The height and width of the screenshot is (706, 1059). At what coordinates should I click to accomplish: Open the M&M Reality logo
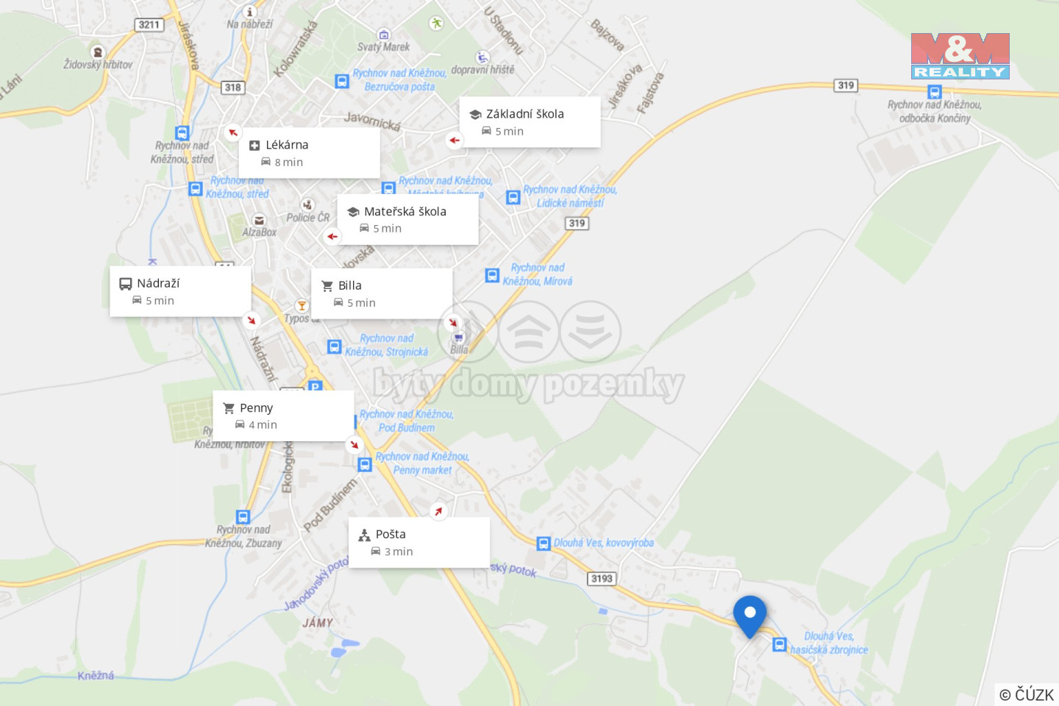[960, 56]
